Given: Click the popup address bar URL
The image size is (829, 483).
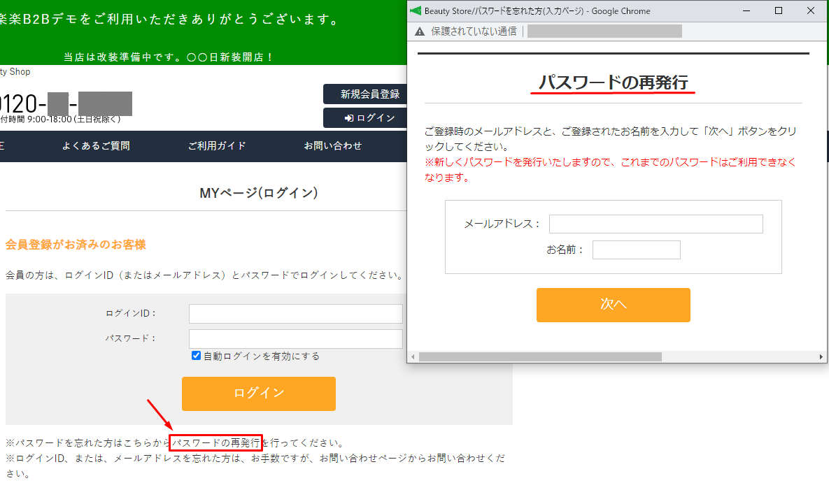Looking at the screenshot, I should [x=604, y=31].
